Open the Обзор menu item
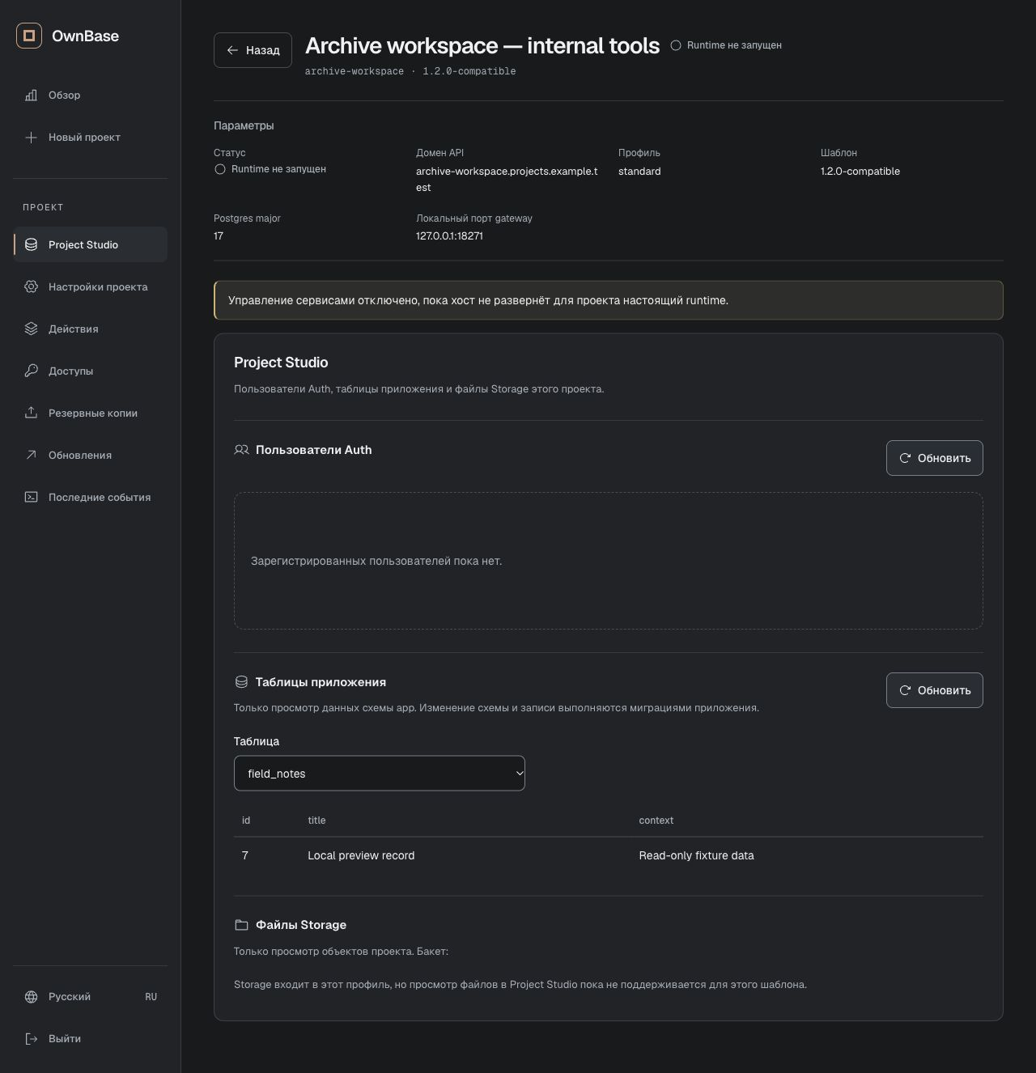This screenshot has height=1073, width=1036. tap(90, 95)
